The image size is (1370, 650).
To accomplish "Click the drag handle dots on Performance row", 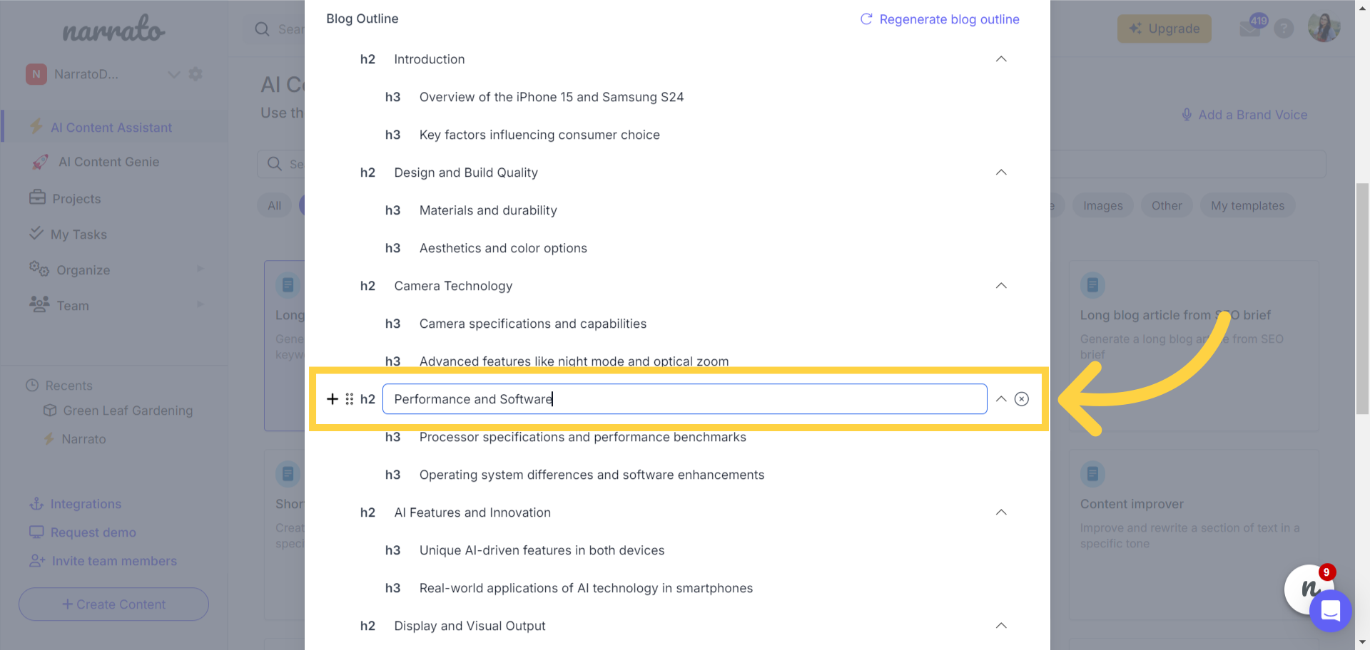I will (350, 399).
